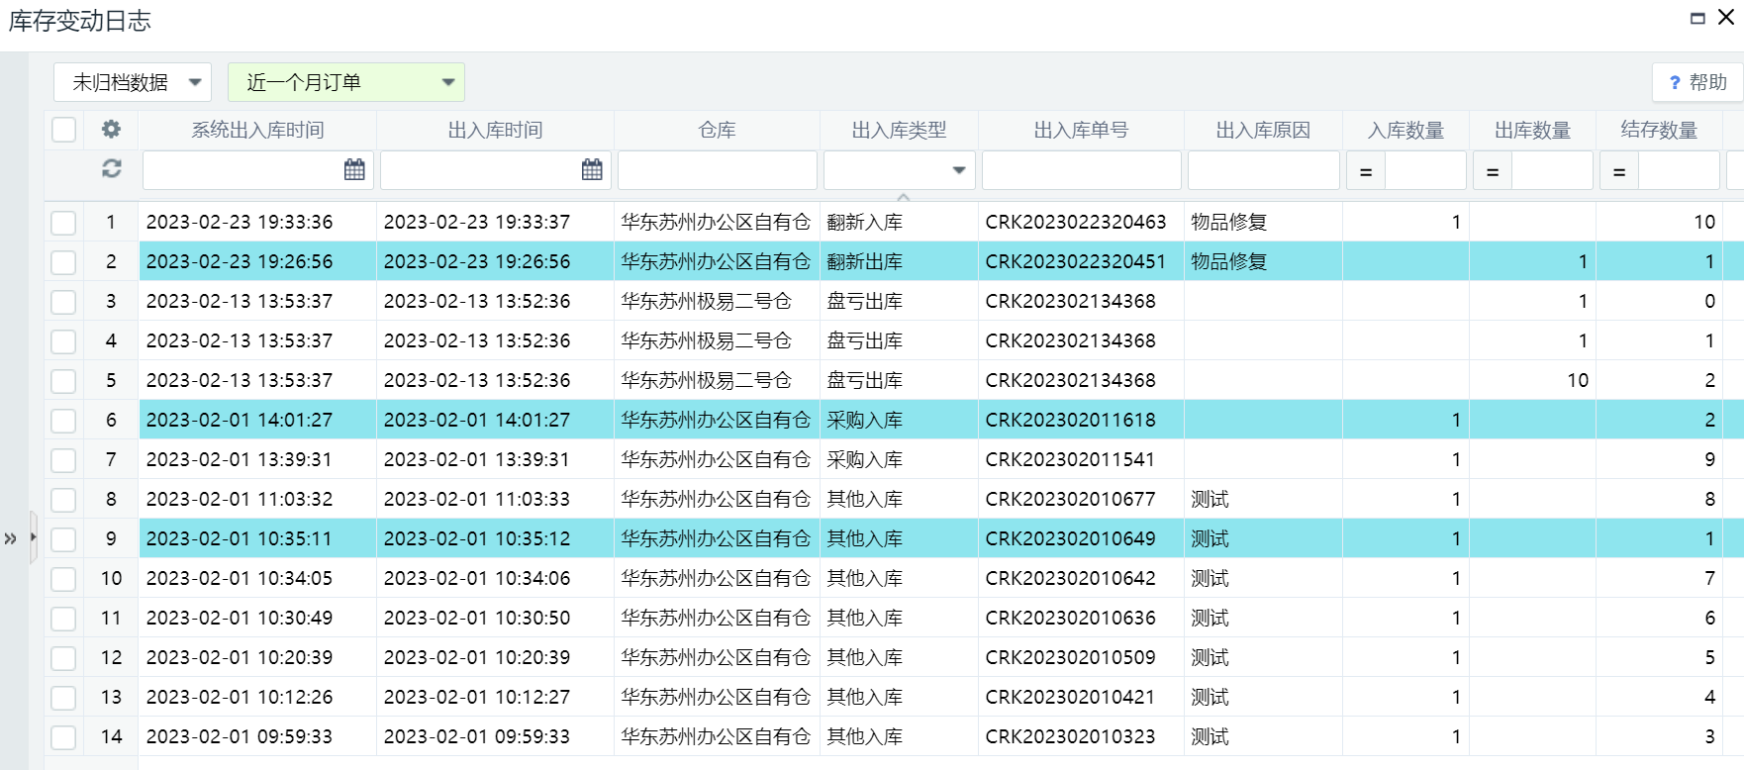This screenshot has height=770, width=1744.
Task: Click the 出入库原因 filter input field
Action: click(1264, 170)
